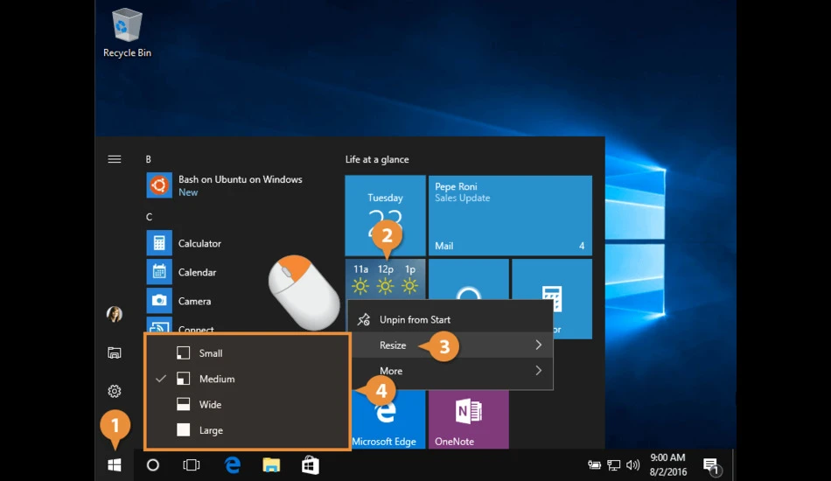The height and width of the screenshot is (481, 831).
Task: Click the Camera app icon
Action: point(159,301)
